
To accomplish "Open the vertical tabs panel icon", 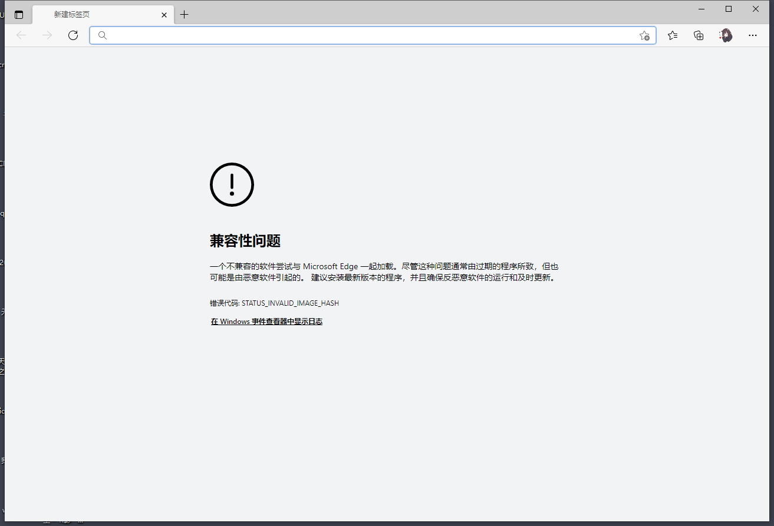I will coord(19,15).
